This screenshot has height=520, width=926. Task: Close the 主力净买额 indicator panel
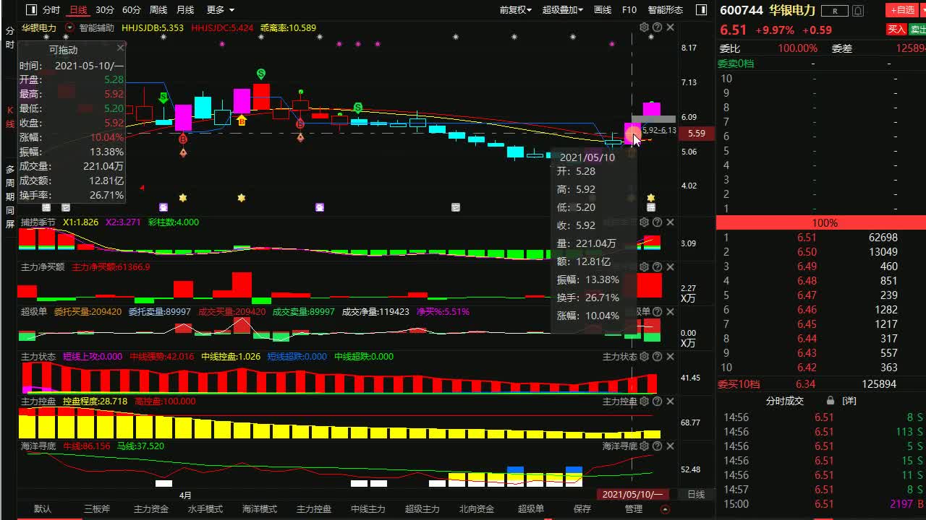[x=670, y=267]
